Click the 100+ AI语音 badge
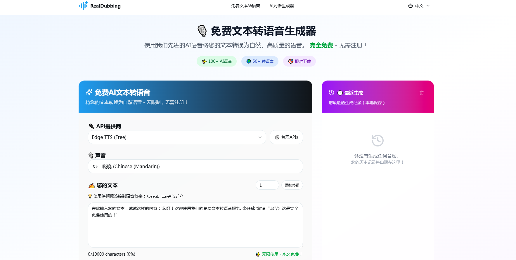516x260 pixels. 217,61
